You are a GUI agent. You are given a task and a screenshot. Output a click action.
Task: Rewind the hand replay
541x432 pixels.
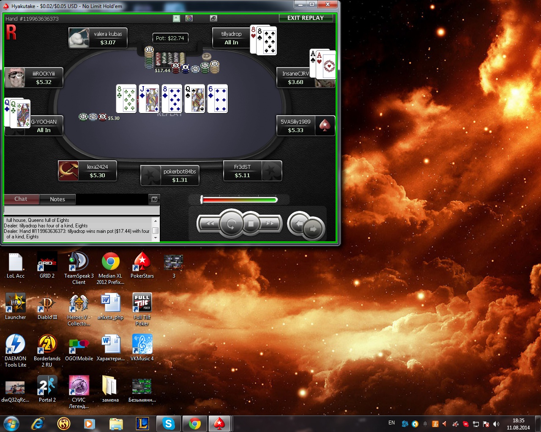[210, 224]
